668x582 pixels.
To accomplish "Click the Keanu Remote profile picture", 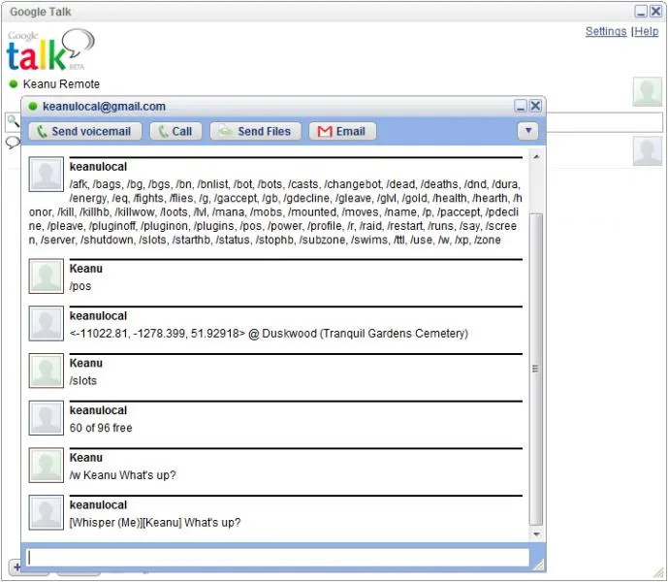I will [x=647, y=91].
